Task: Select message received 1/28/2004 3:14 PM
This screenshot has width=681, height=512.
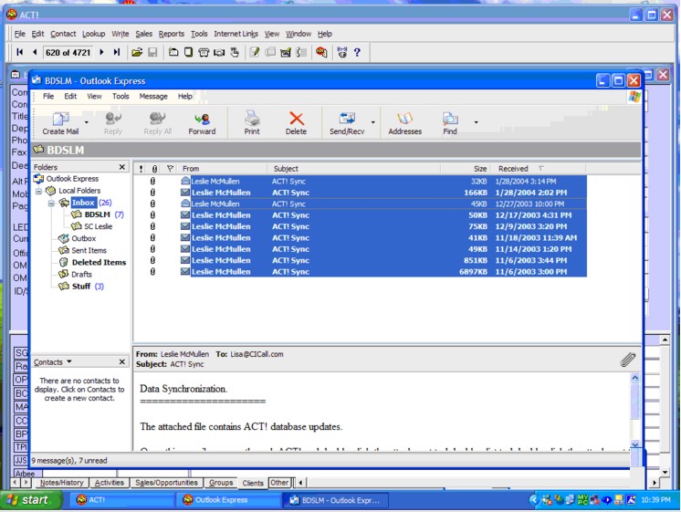Action: pyautogui.click(x=361, y=181)
